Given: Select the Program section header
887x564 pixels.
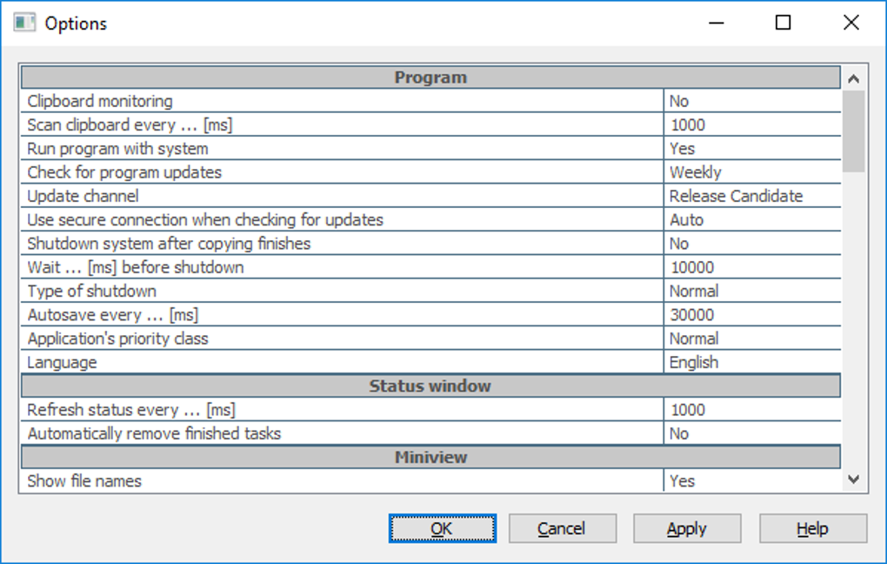Looking at the screenshot, I should point(430,77).
